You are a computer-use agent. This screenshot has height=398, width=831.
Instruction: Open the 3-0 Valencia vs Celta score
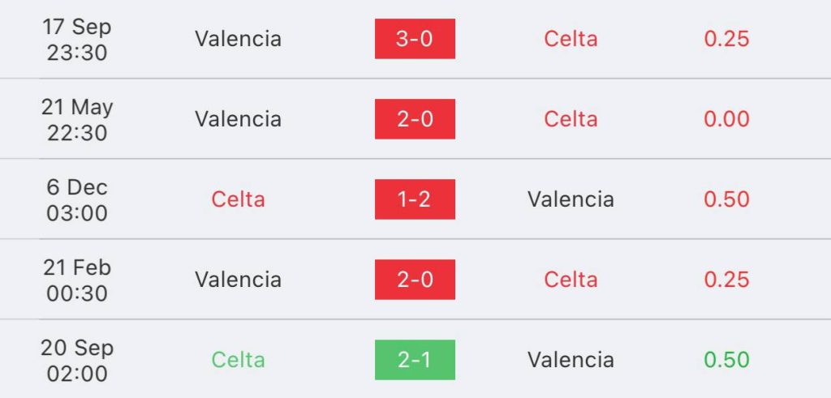click(x=415, y=39)
